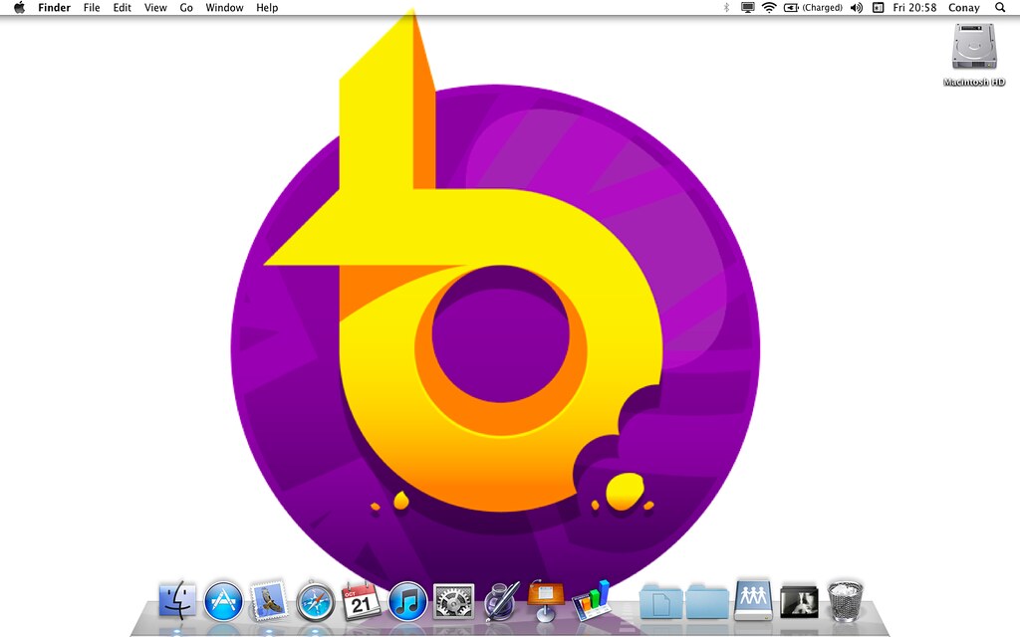Launch Numbers bar-chart icon in the Dock
This screenshot has height=637, width=1020.
point(592,600)
